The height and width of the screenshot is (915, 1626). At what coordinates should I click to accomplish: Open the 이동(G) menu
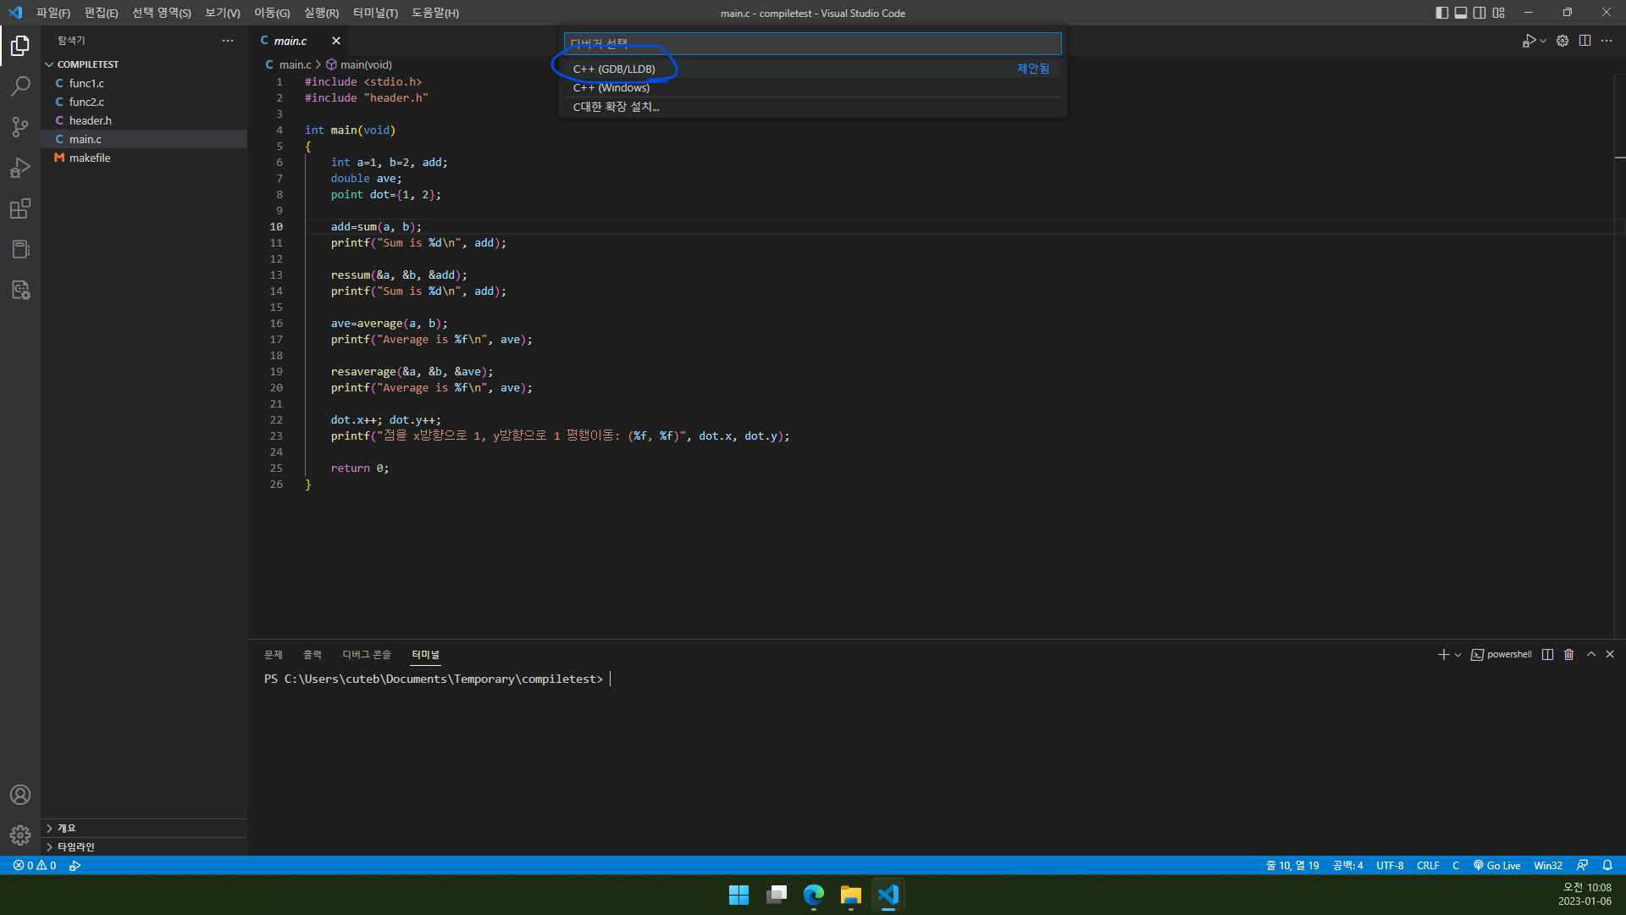coord(272,13)
